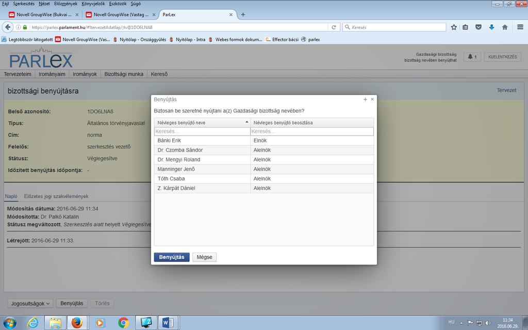Click the Törlés button
The image size is (528, 330).
pos(103,303)
